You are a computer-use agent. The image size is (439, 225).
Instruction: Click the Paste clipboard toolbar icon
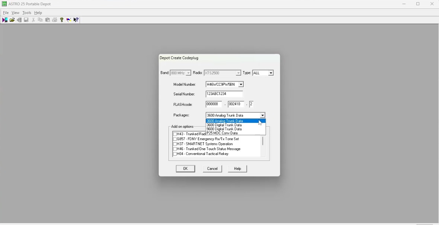point(48,20)
